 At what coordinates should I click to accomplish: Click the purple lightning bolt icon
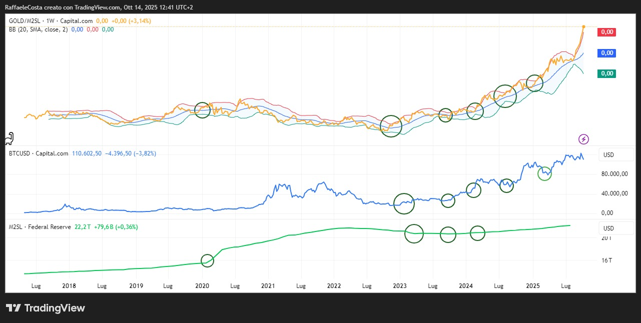pos(583,139)
